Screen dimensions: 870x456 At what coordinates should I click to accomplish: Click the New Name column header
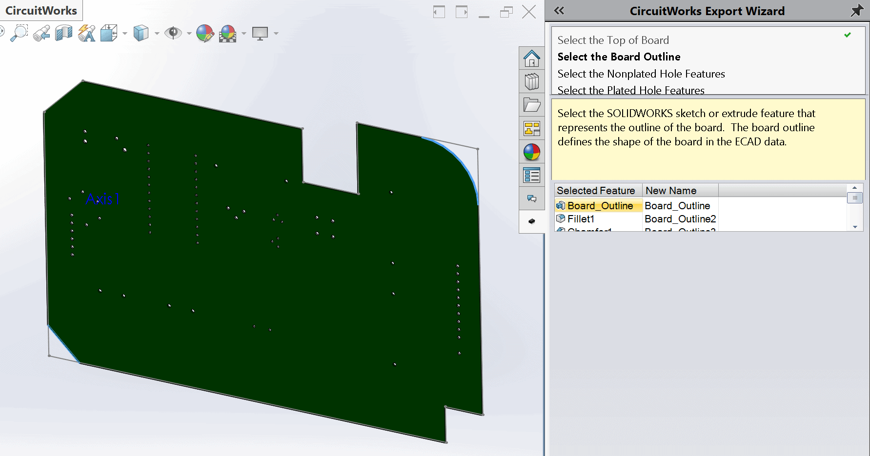tap(680, 190)
